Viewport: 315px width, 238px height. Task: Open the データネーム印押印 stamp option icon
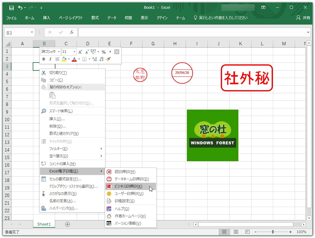(x=109, y=179)
